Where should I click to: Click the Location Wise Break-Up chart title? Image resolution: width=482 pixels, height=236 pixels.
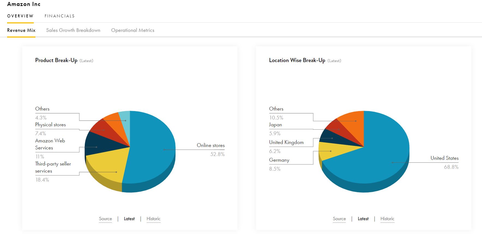point(297,60)
